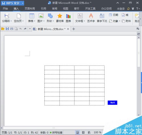Image resolution: width=142 pixels, height=135 pixels.
Task: Collapse the ribbon with the up chevron
Action: click(x=118, y=3)
